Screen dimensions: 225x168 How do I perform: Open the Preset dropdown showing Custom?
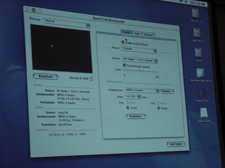click(x=139, y=49)
